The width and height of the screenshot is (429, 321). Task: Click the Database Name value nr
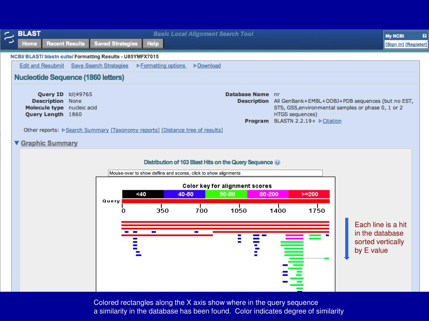coord(277,94)
